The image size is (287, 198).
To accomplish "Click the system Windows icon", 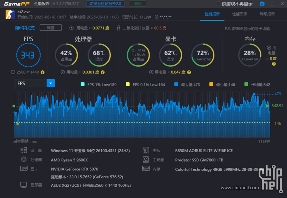I will [24, 150].
